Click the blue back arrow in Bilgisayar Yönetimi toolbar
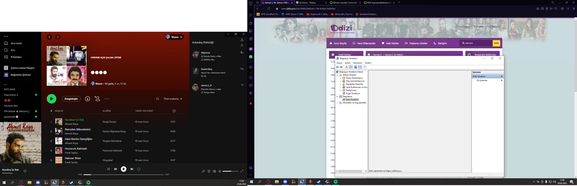 click(x=337, y=67)
